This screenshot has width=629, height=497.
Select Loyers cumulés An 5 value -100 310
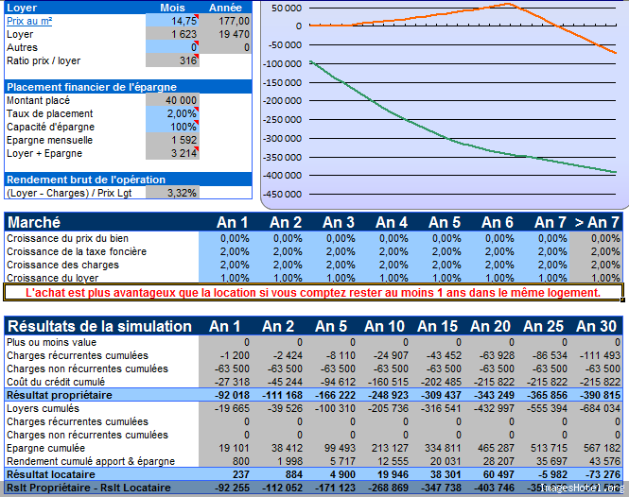[331, 408]
